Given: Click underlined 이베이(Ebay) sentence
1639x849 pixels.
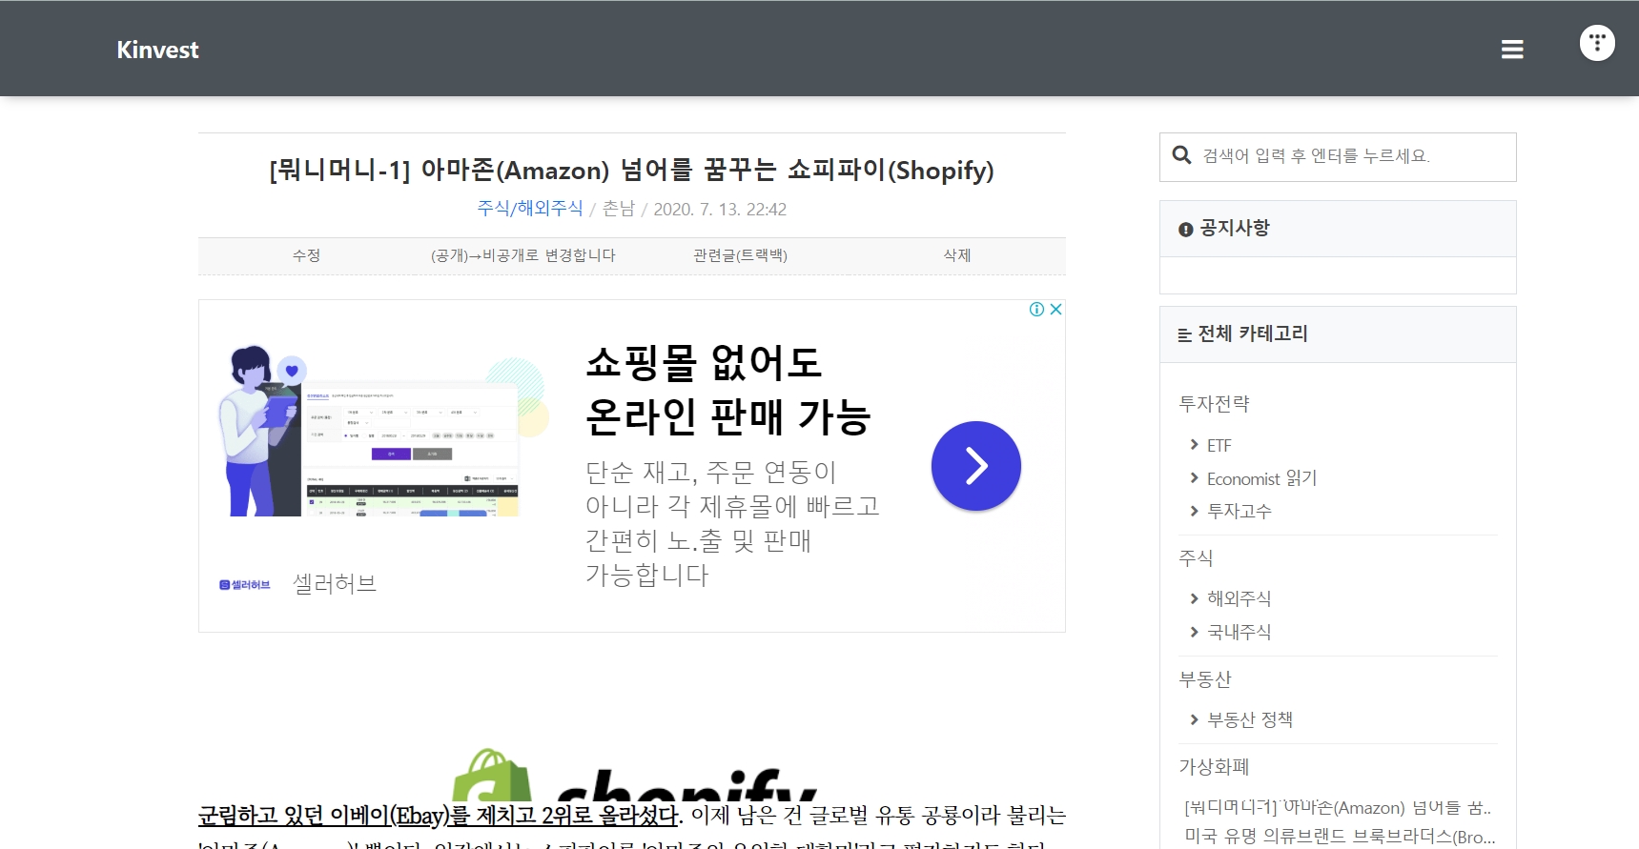Looking at the screenshot, I should [x=440, y=816].
